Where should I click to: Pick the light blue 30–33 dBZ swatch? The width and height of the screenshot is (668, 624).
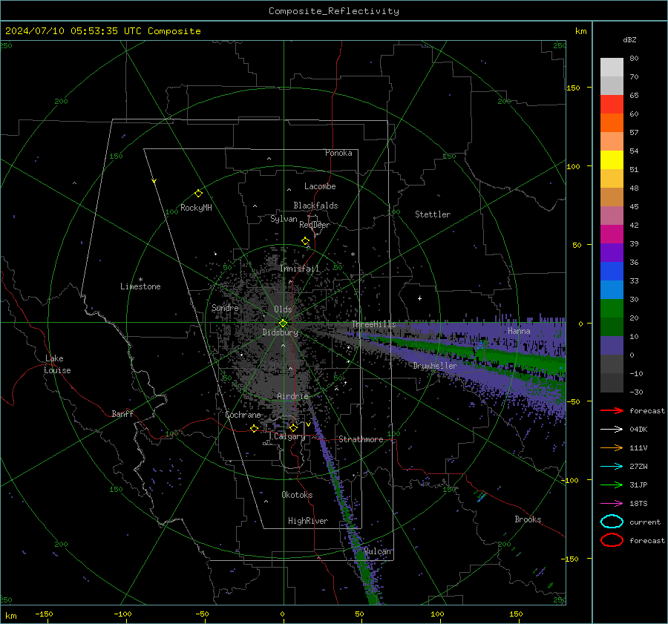point(612,289)
